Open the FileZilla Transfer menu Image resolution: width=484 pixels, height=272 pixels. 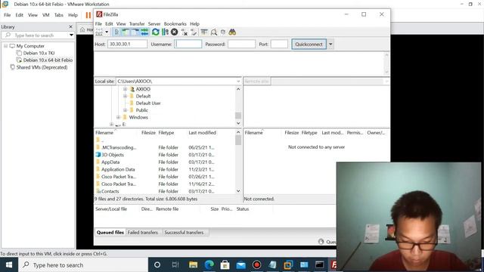pos(137,23)
